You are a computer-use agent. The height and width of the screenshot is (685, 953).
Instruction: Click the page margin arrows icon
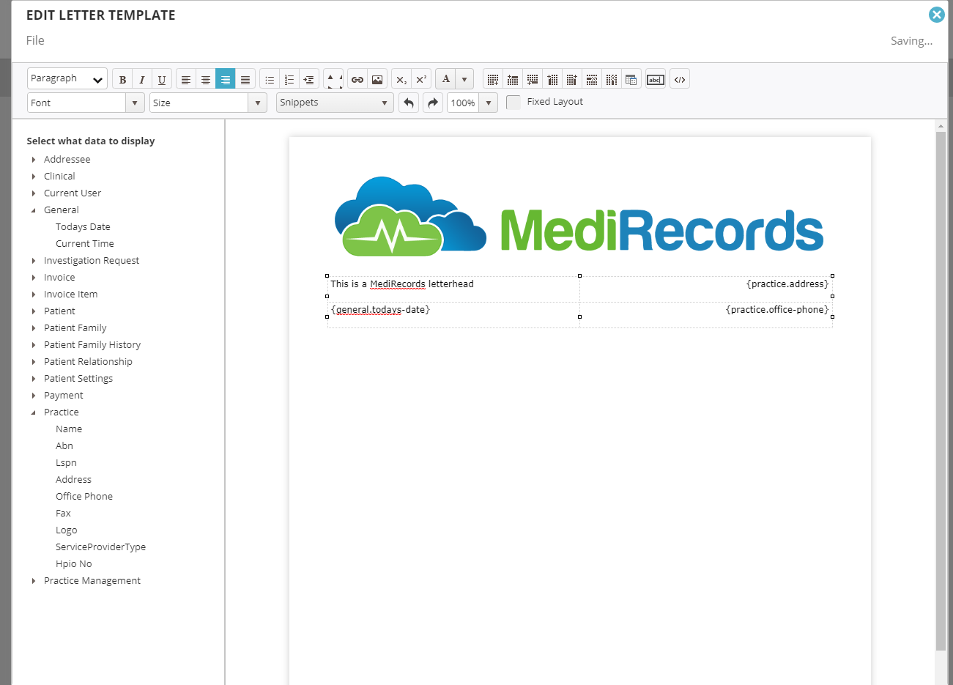(333, 79)
